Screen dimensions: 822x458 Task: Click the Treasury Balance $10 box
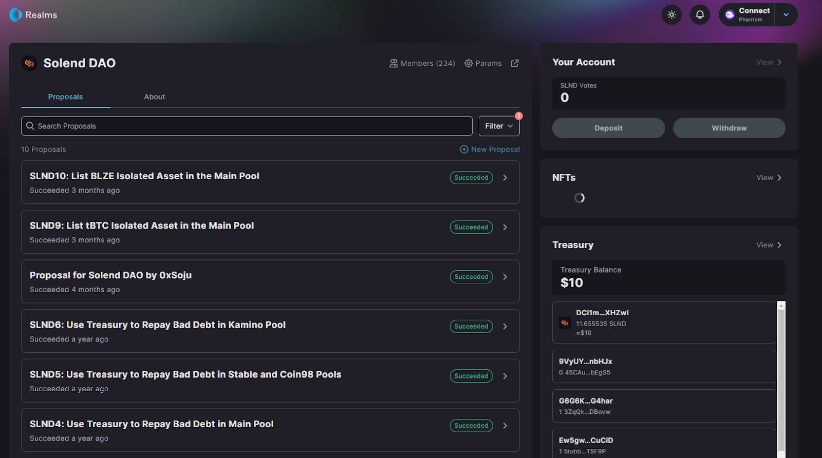[x=669, y=277]
